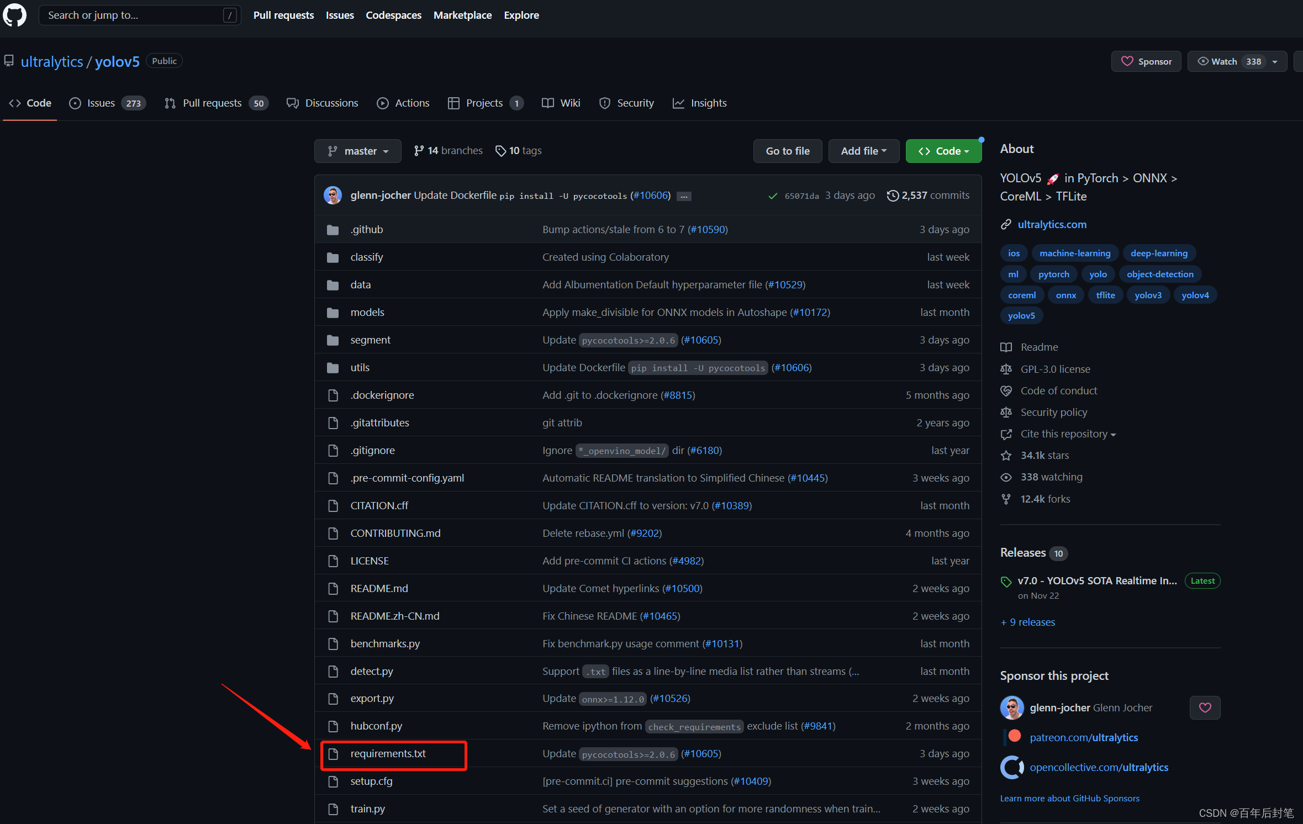Open the Actions tab
The image size is (1303, 824).
pos(403,103)
